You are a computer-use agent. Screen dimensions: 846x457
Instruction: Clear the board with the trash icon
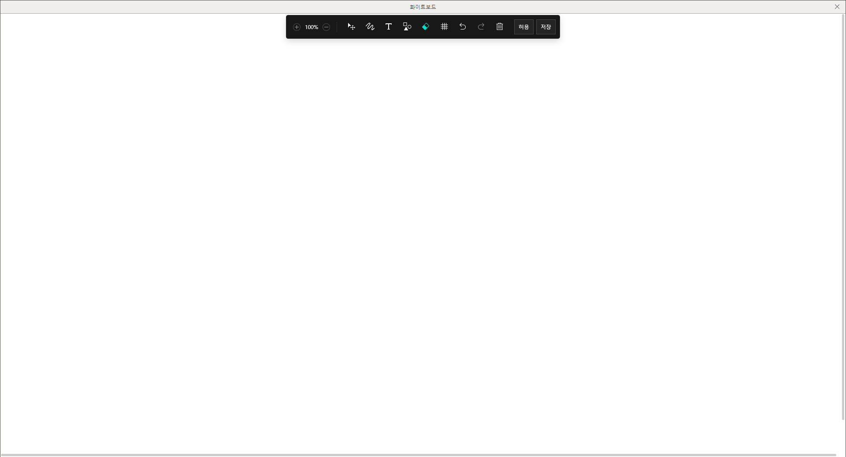click(x=500, y=27)
